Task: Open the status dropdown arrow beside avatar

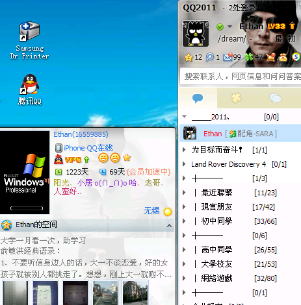Action: 229,27
